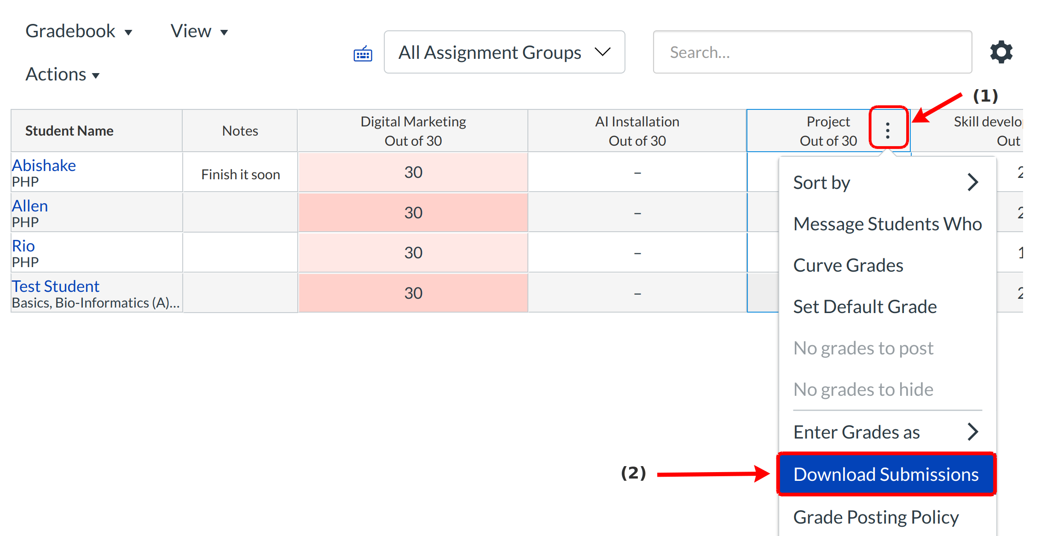
Task: Select Set Default Grade option
Action: (x=864, y=307)
